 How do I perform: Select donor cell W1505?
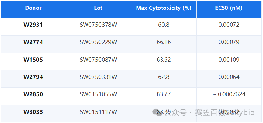click(x=33, y=60)
